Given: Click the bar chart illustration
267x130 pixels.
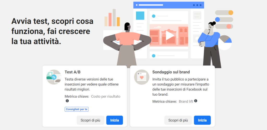Looking at the screenshot, I should 112,18.
